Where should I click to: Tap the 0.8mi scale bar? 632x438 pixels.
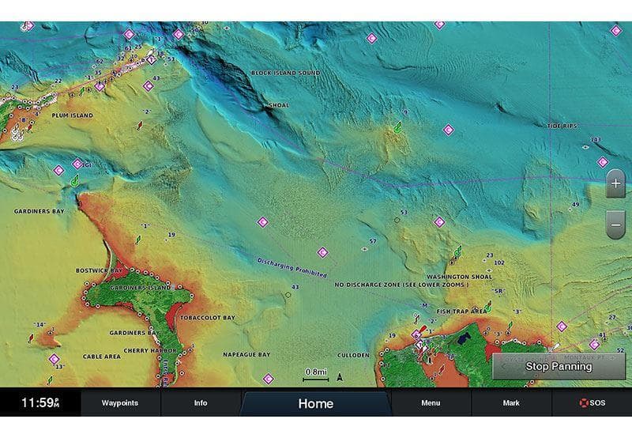click(x=315, y=374)
